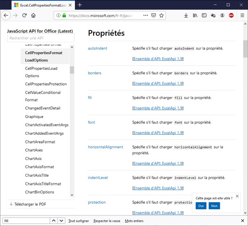Open the protection property link
This screenshot has width=248, height=226.
97,202
